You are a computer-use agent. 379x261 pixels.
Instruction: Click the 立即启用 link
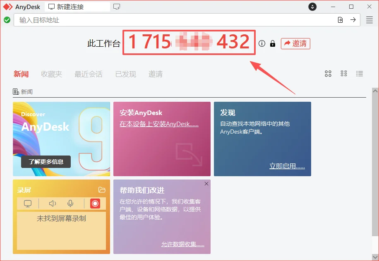[x=287, y=166]
